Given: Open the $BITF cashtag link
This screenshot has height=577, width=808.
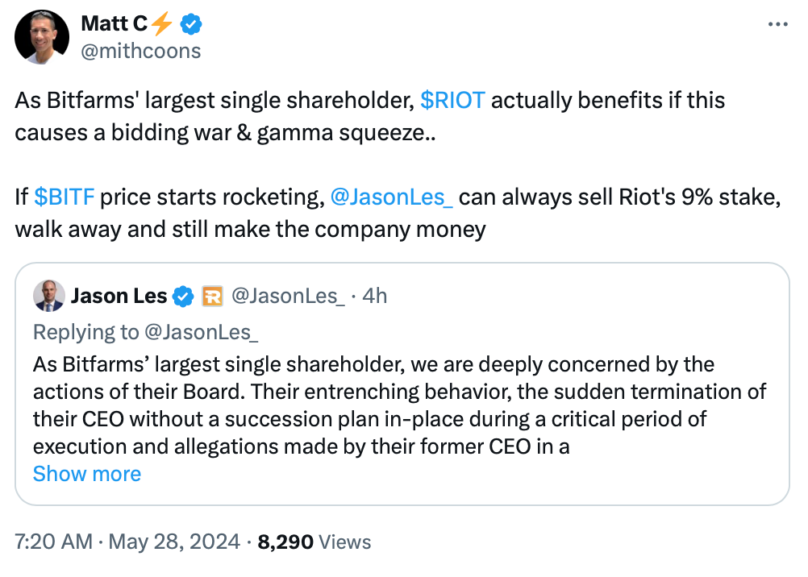Looking at the screenshot, I should (x=65, y=197).
